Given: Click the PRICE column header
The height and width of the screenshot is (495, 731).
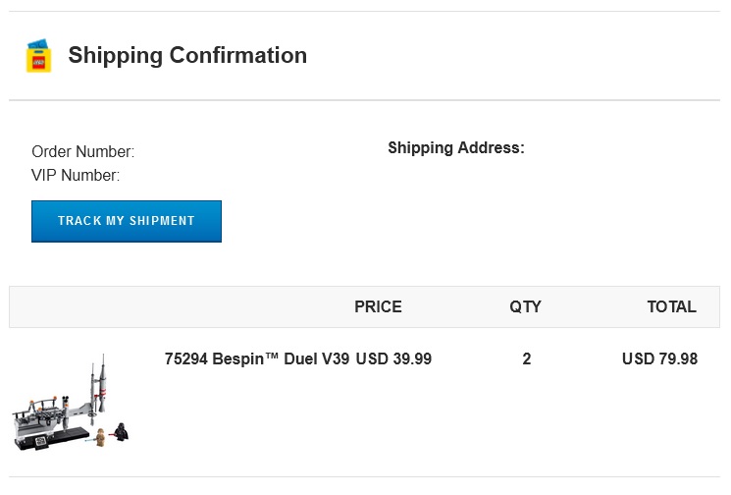Looking at the screenshot, I should [x=378, y=306].
